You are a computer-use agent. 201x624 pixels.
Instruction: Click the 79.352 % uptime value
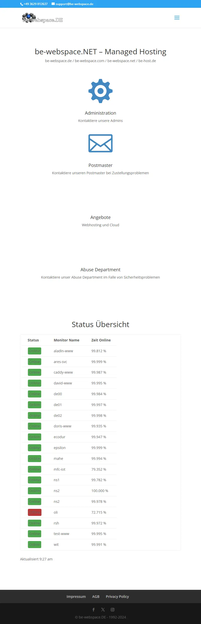[x=99, y=469]
